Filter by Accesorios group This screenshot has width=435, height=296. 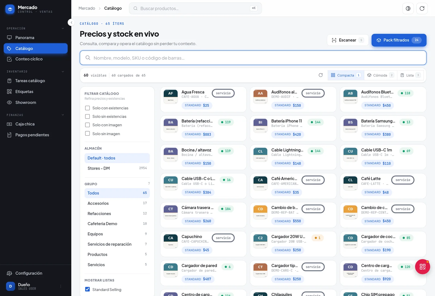click(x=117, y=203)
